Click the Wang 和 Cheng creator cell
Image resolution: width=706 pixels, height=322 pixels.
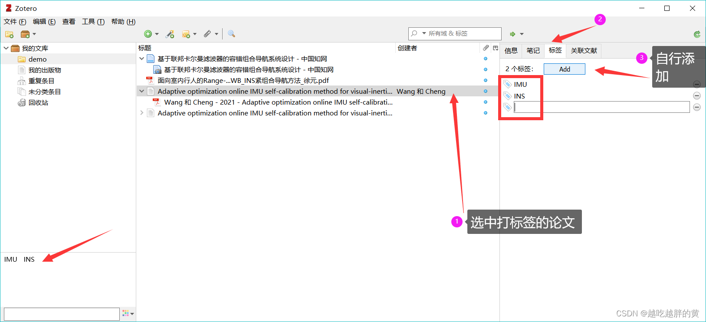click(421, 91)
